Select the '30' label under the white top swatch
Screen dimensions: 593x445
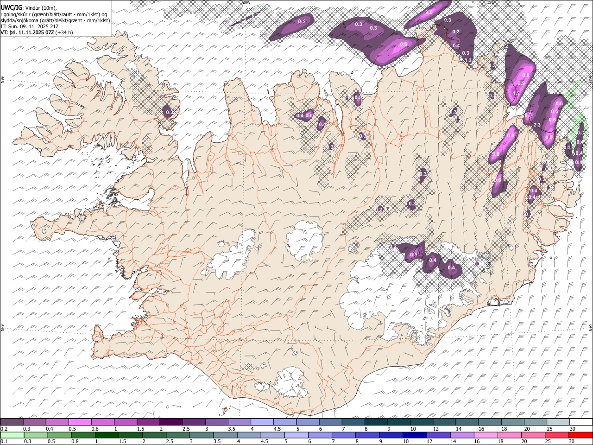[572, 429]
